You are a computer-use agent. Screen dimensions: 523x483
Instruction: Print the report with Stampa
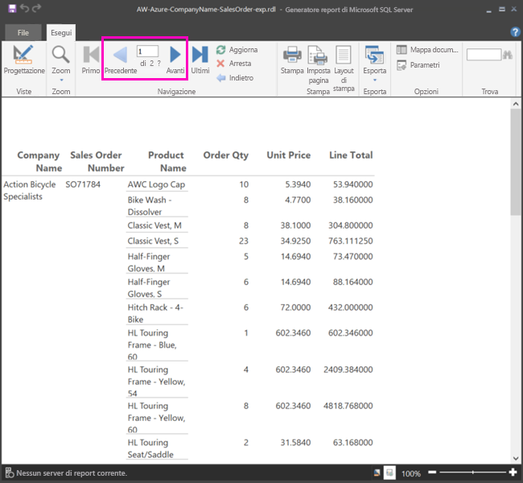[292, 60]
